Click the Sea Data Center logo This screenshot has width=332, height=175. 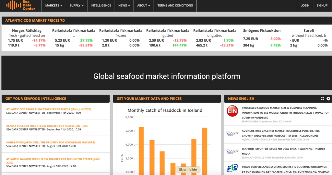21,5
